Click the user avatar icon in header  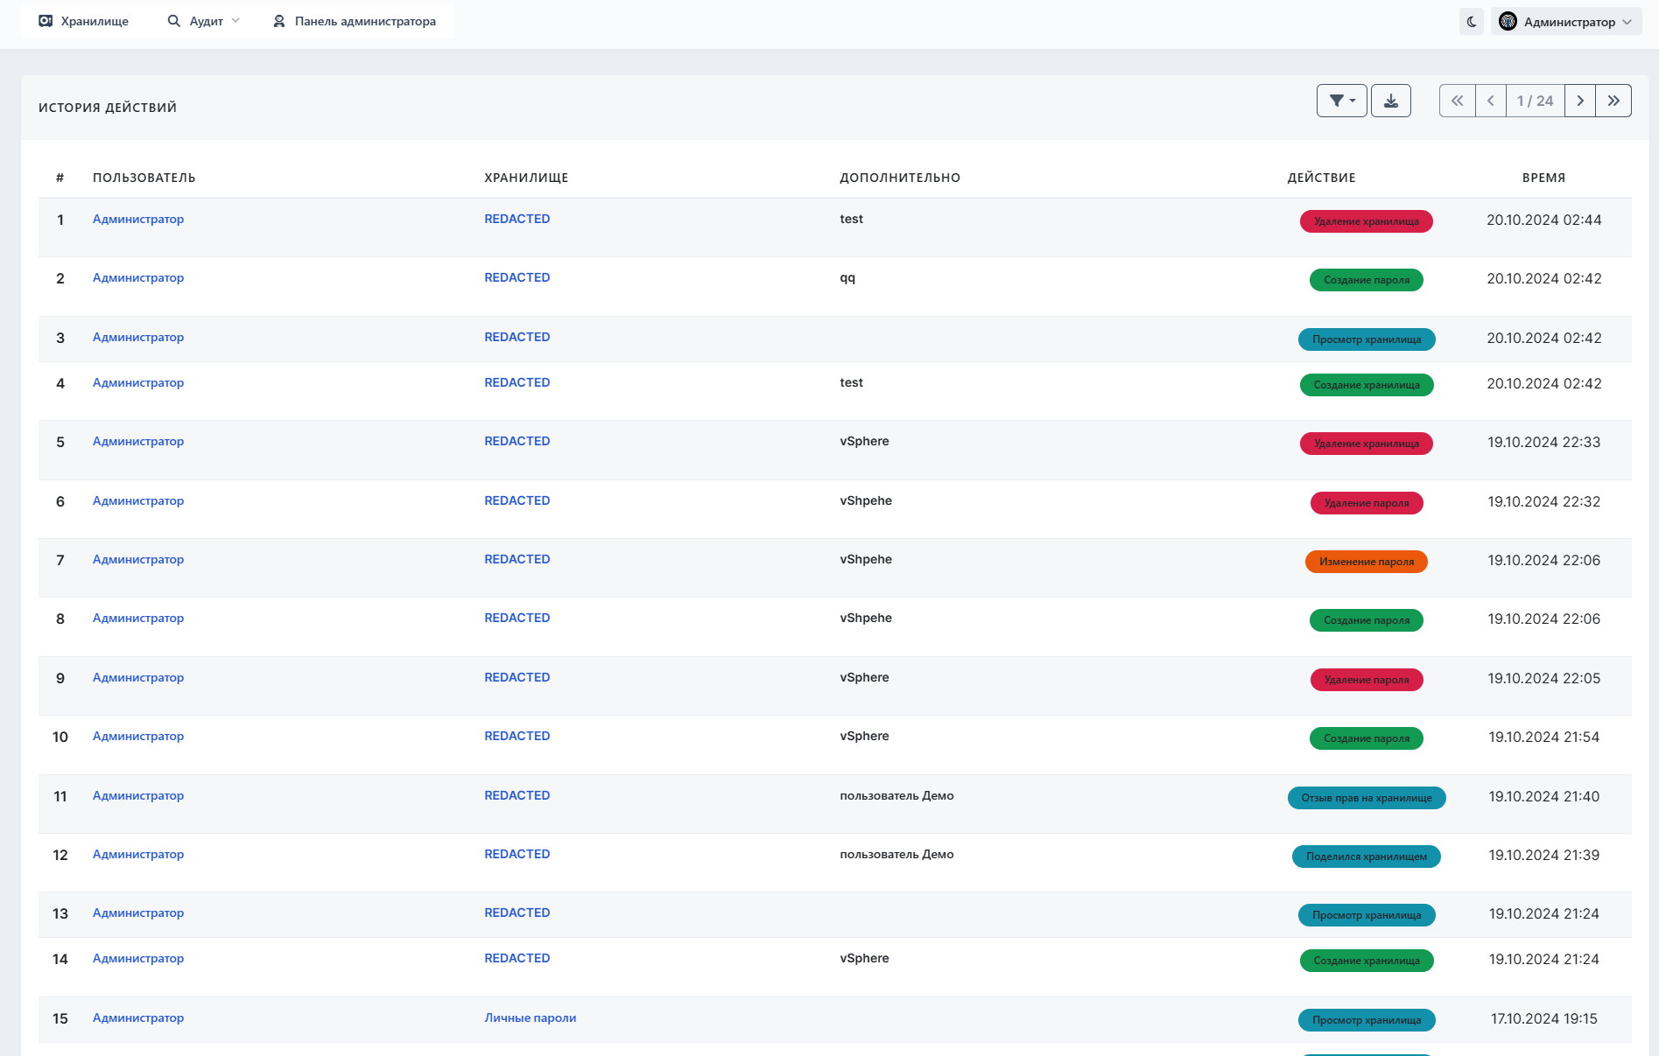coord(1508,22)
